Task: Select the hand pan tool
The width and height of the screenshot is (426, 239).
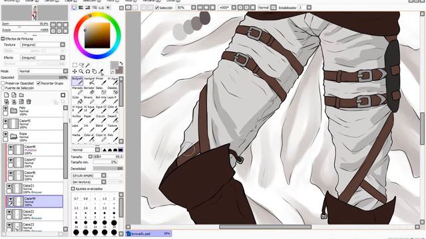Action: (95, 72)
